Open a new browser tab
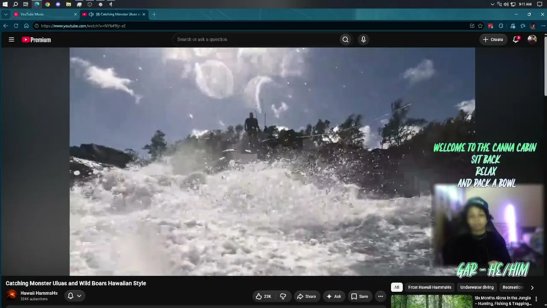 [x=154, y=14]
